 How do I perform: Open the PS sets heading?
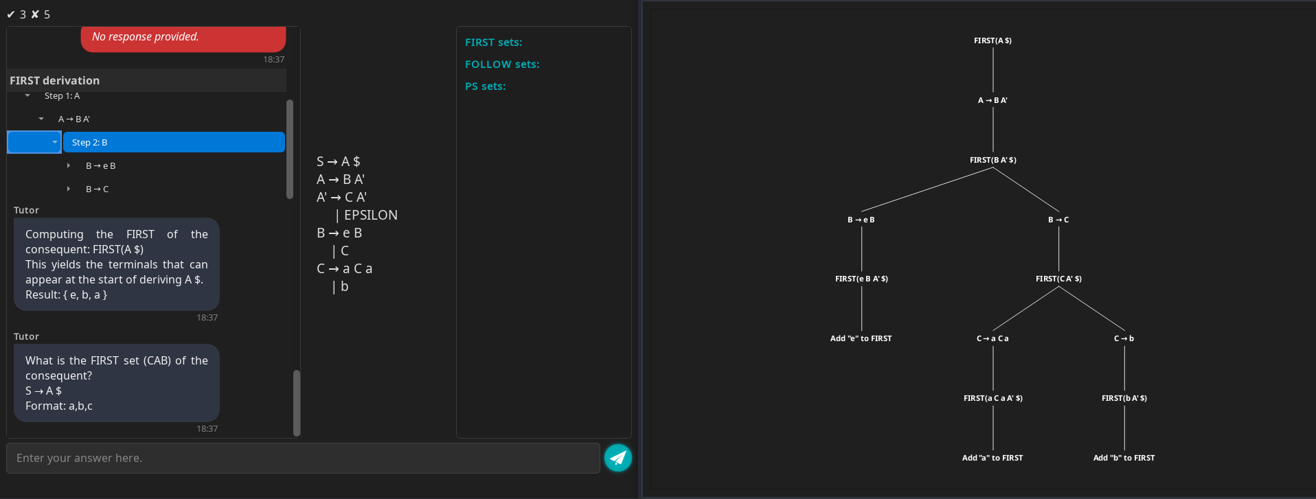coord(485,86)
